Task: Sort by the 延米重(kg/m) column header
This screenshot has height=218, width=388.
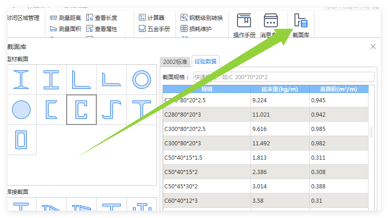Action: coord(280,89)
